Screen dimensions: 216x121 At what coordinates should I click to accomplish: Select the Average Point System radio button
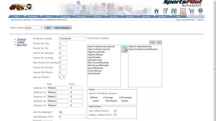104,97
